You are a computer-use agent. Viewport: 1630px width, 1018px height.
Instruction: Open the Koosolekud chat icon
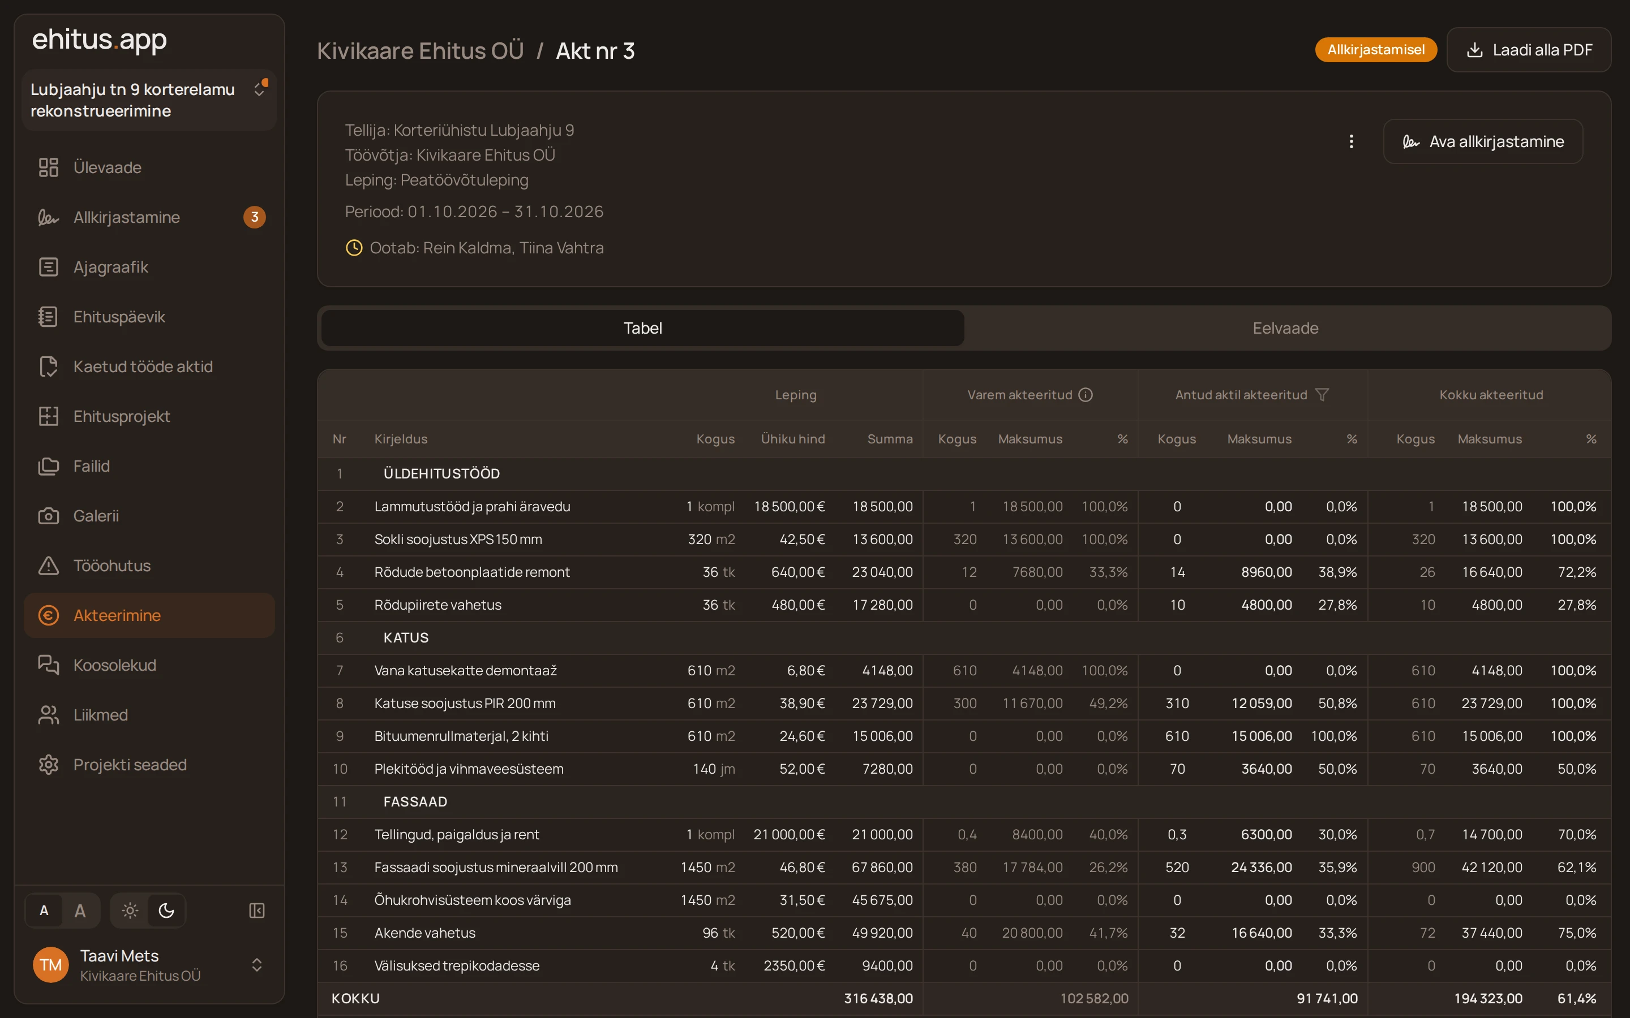(49, 665)
